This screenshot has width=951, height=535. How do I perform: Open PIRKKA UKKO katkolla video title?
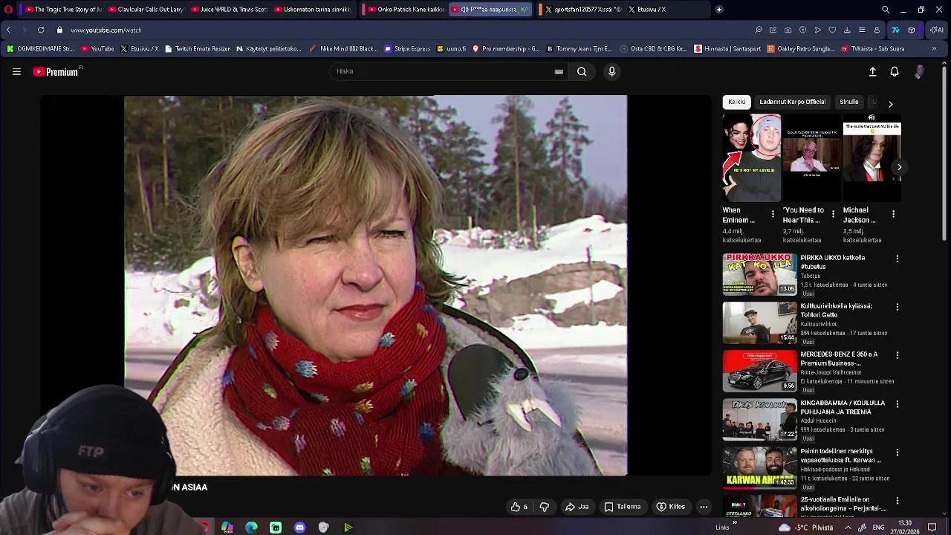point(832,262)
